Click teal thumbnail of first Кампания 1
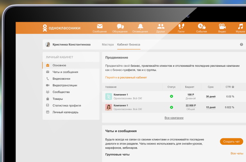The height and width of the screenshot is (162, 246). point(109,97)
